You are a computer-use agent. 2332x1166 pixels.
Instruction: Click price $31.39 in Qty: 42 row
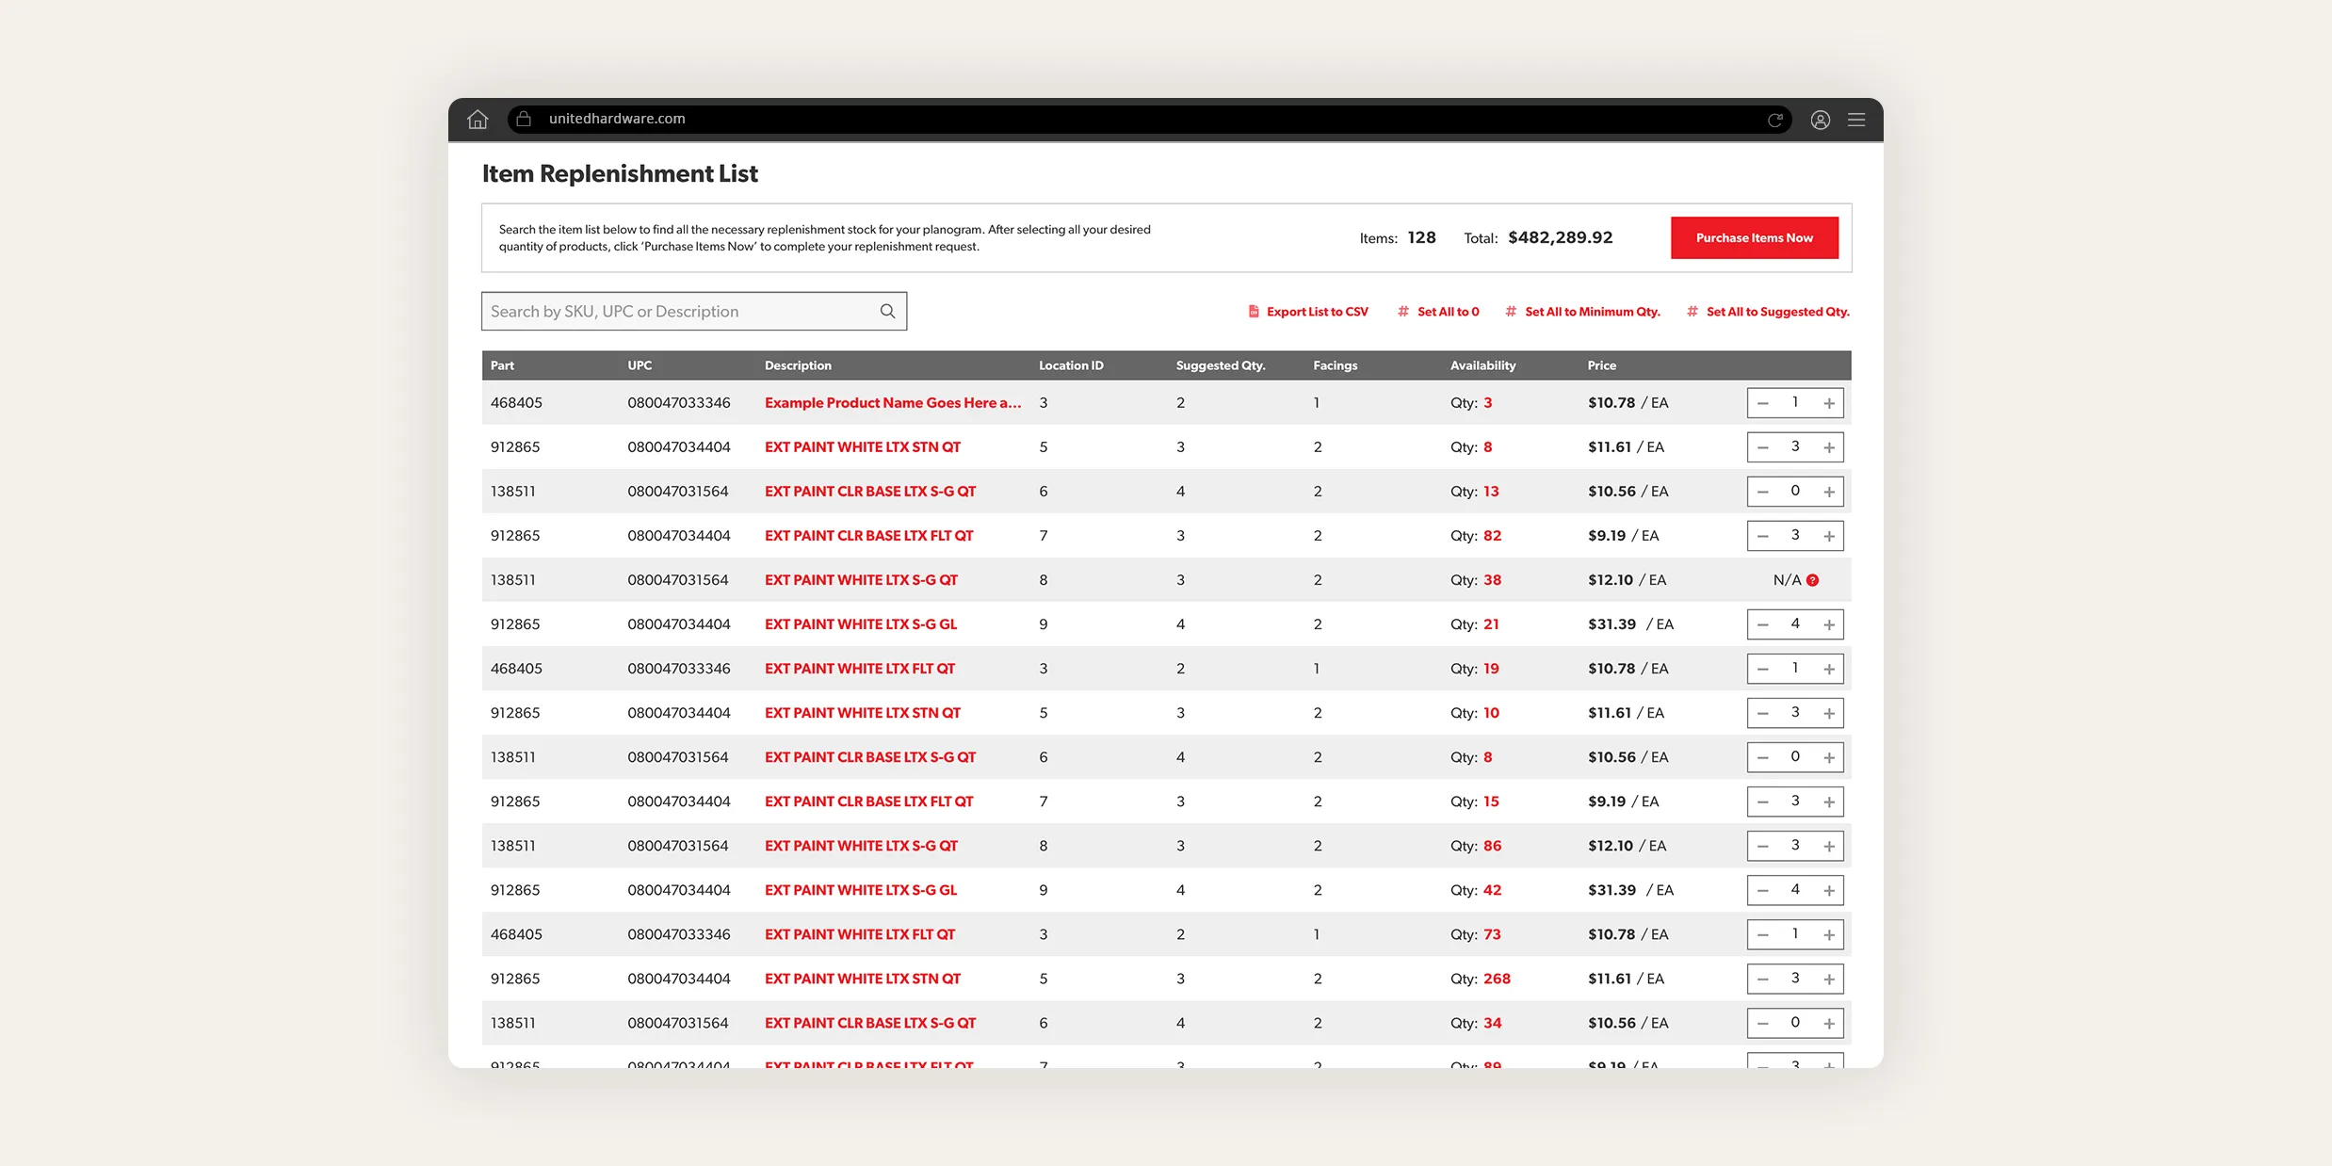[1611, 890]
